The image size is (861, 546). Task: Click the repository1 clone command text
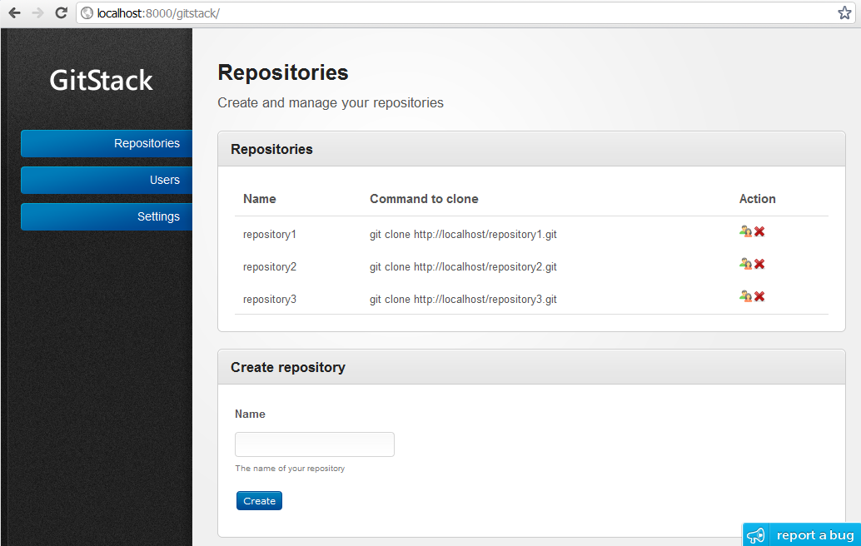pos(463,235)
